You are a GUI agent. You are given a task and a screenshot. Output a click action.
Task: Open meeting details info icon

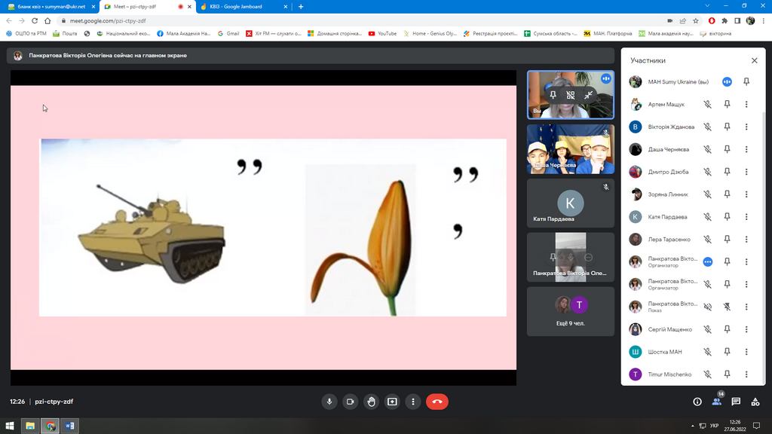pyautogui.click(x=697, y=402)
